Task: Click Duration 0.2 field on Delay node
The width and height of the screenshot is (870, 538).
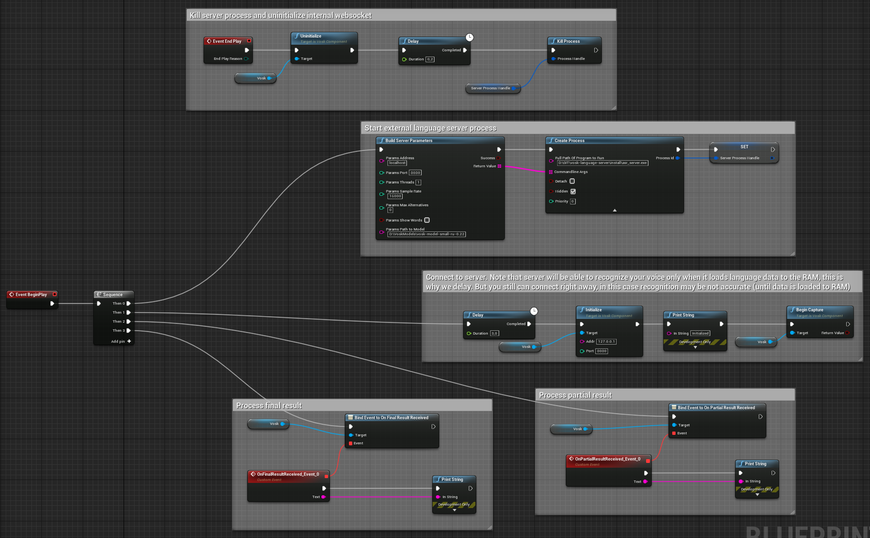Action: pyautogui.click(x=430, y=59)
